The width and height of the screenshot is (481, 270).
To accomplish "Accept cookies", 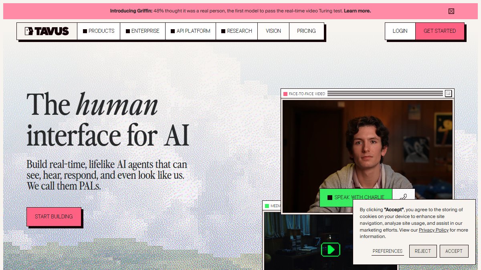I will 454,251.
